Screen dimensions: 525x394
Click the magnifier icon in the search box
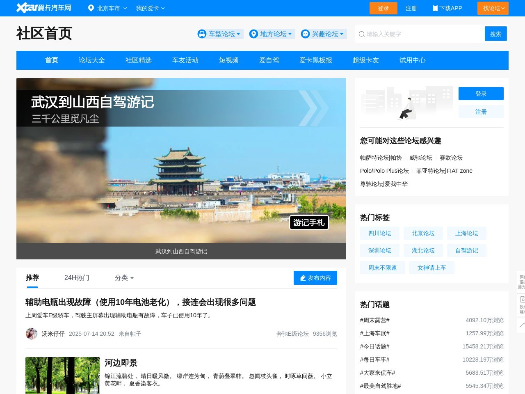(362, 34)
